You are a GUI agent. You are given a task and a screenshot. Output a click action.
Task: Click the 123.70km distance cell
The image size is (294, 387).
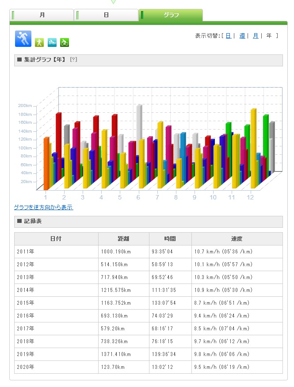pyautogui.click(x=124, y=367)
